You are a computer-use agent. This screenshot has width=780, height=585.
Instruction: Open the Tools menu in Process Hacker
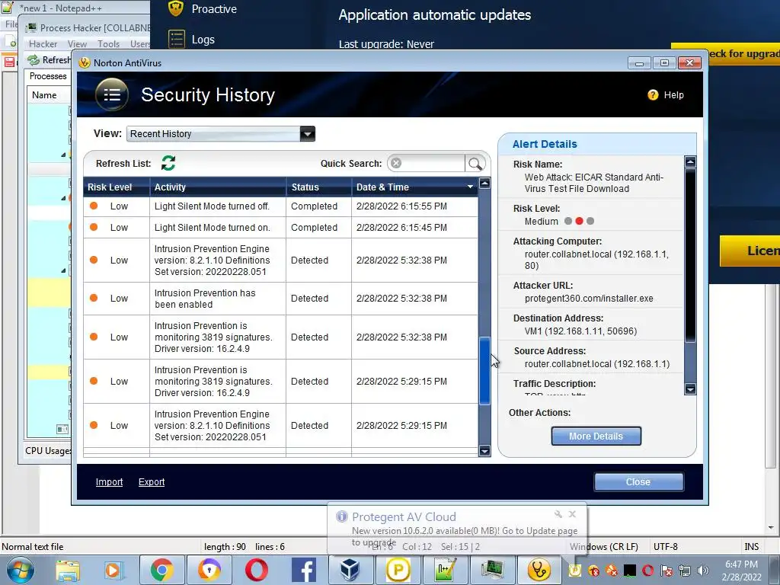pyautogui.click(x=108, y=43)
